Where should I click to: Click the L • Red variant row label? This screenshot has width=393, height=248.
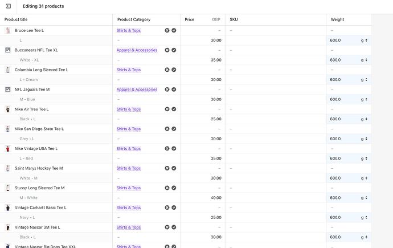(x=26, y=158)
